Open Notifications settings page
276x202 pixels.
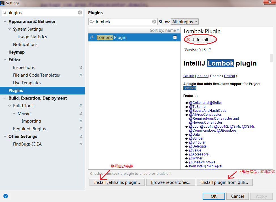[25, 45]
